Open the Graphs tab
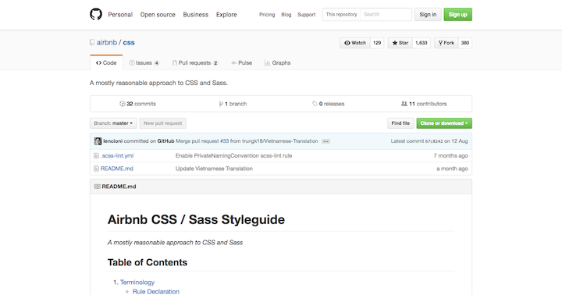 point(277,62)
